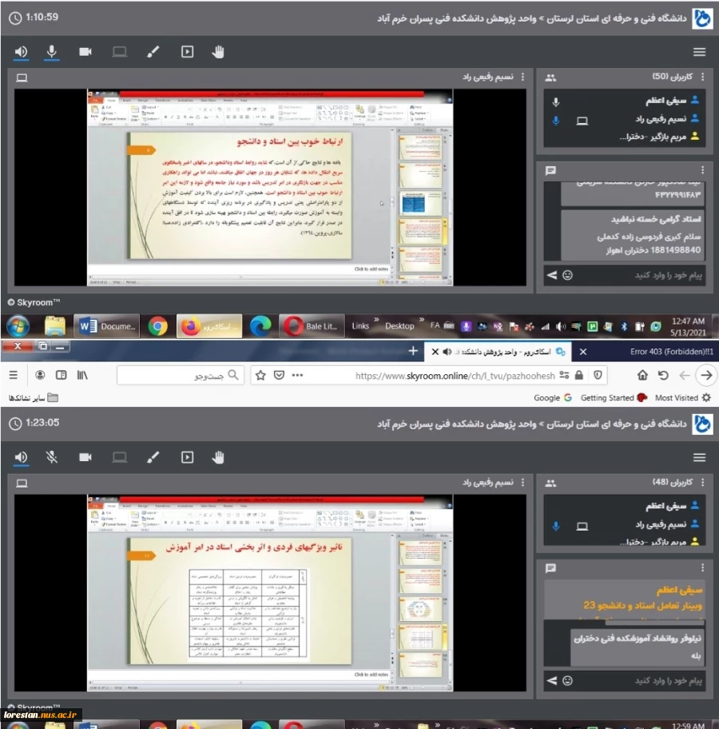Open Firefox application hamburger menu
The width and height of the screenshot is (719, 729).
tap(14, 375)
